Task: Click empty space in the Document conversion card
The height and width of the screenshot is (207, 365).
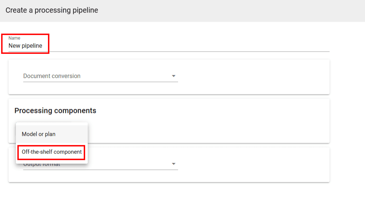Action: click(254, 77)
